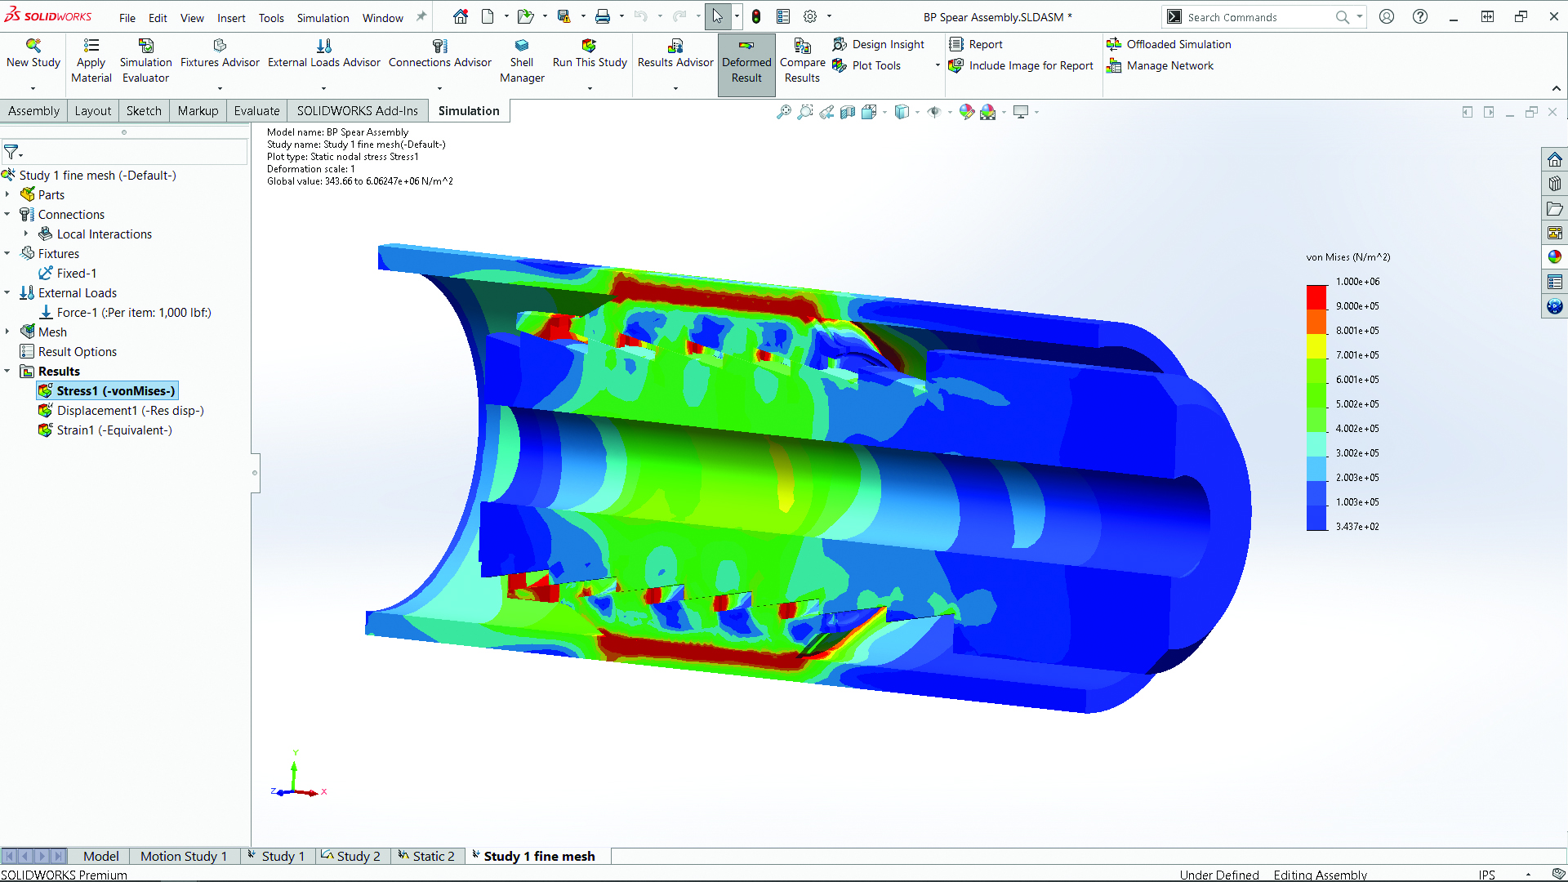Open Manage Network
1568x882 pixels.
point(1160,65)
